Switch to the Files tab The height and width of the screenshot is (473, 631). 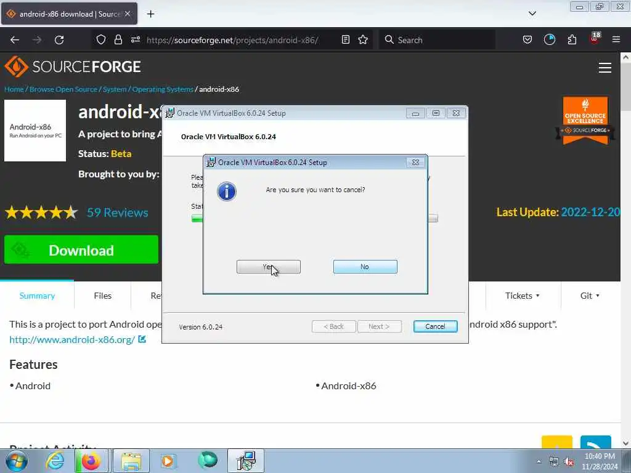tap(103, 296)
